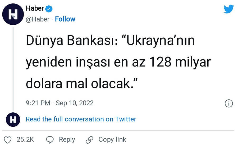Click the reply speech bubble icon
Image resolution: width=238 pixels, height=145 pixels.
pyautogui.click(x=50, y=140)
